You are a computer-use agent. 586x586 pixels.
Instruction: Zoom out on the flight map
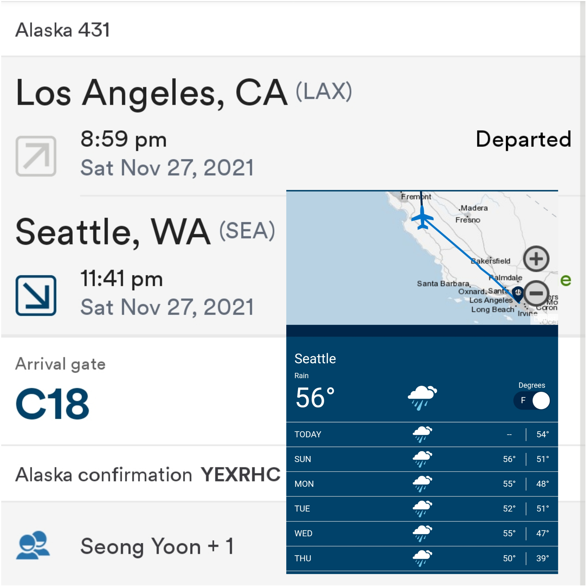pos(536,293)
